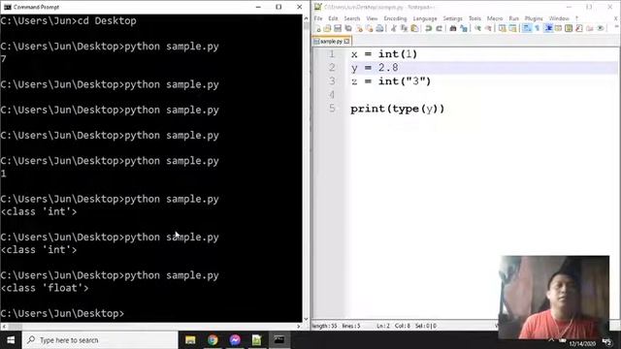Open the Windows Start menu
Image resolution: width=621 pixels, height=349 pixels.
click(11, 340)
